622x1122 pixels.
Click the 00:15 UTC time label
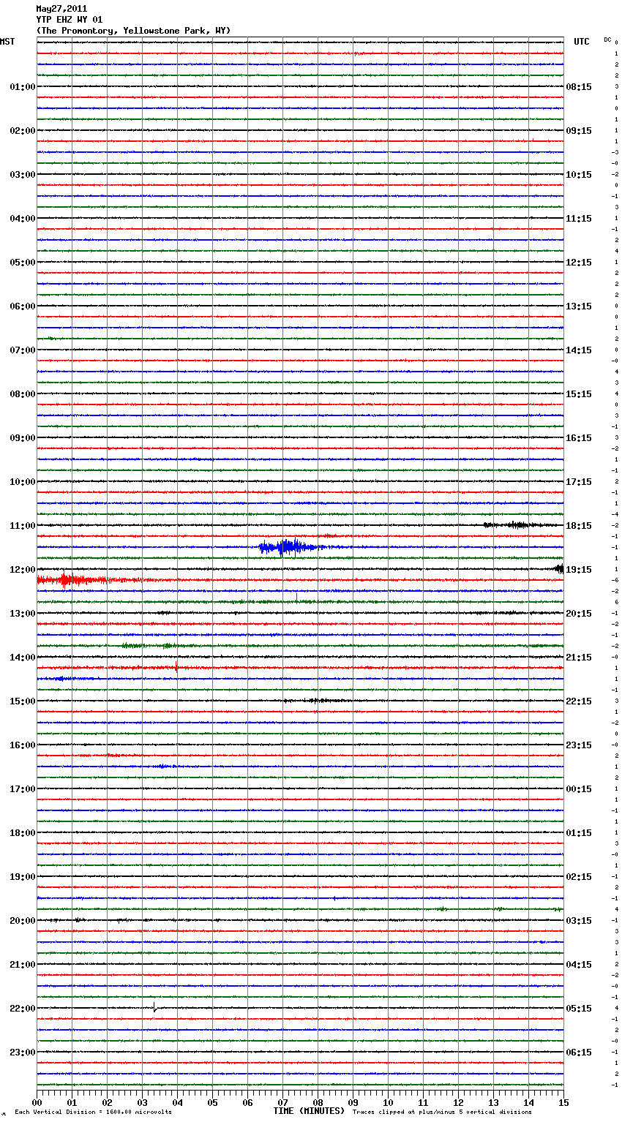(579, 789)
